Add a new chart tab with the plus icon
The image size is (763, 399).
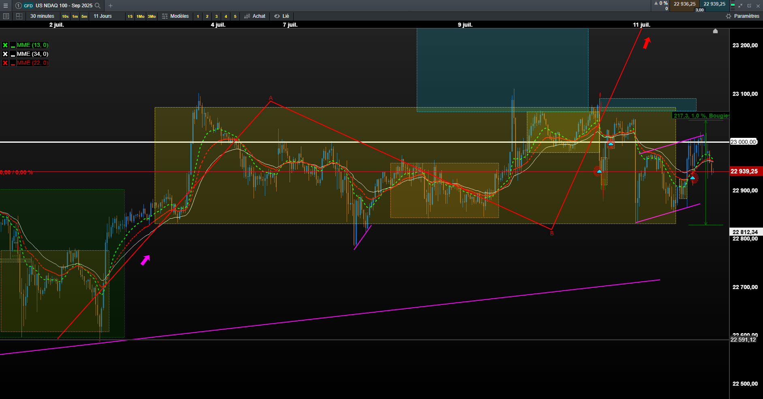(111, 6)
